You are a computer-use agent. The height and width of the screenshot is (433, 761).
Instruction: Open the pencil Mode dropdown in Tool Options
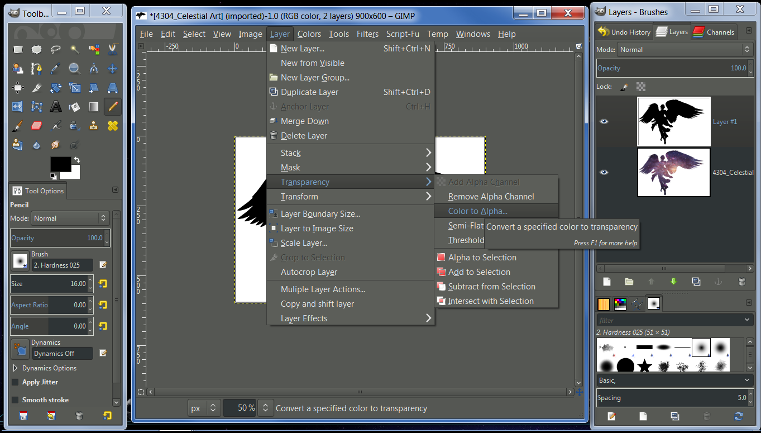click(70, 218)
